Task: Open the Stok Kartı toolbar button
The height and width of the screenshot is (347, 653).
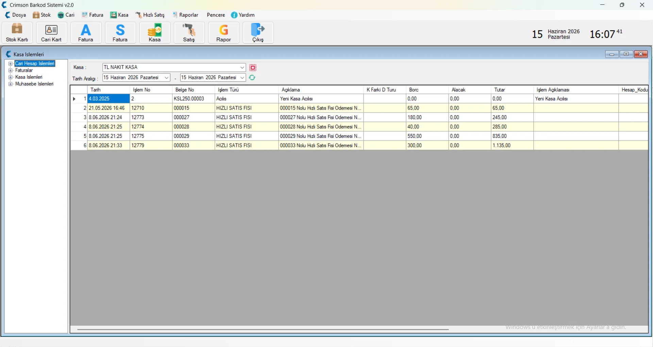Action: click(x=17, y=33)
